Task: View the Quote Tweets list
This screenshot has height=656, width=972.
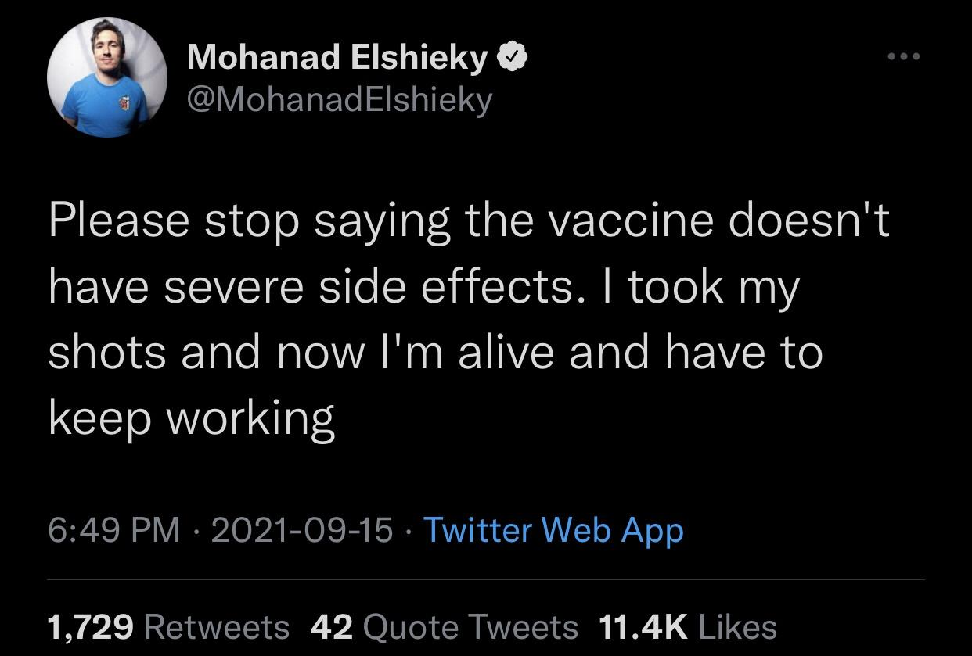Action: tap(471, 626)
